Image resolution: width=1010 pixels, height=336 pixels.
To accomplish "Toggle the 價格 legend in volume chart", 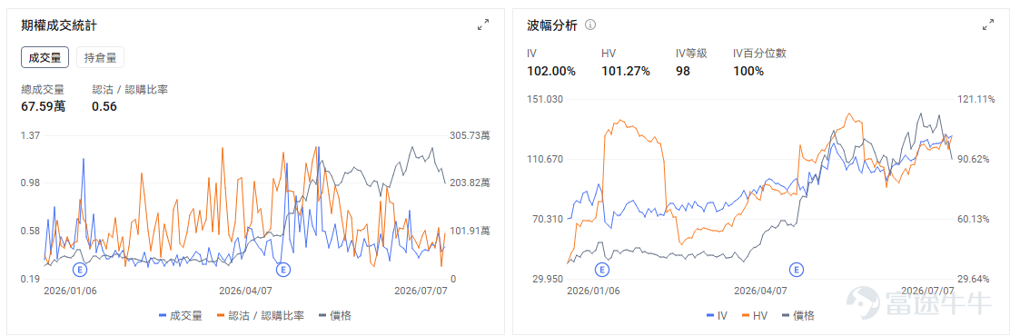I will [335, 315].
